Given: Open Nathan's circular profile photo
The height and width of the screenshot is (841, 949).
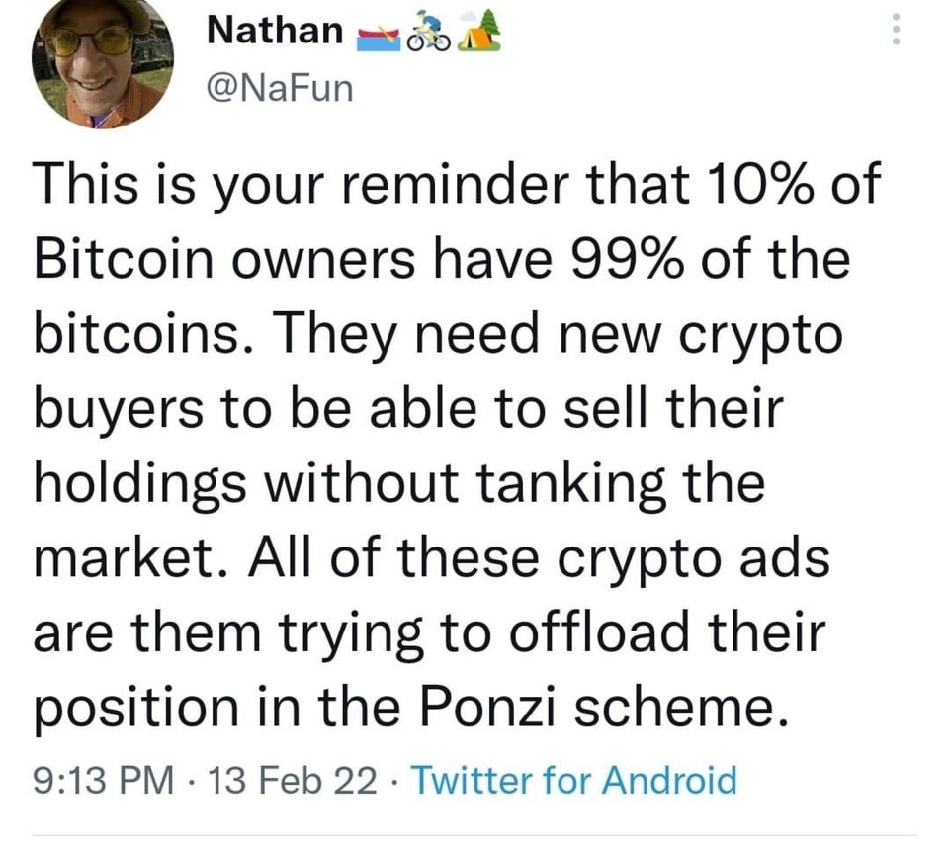Looking at the screenshot, I should [x=102, y=58].
